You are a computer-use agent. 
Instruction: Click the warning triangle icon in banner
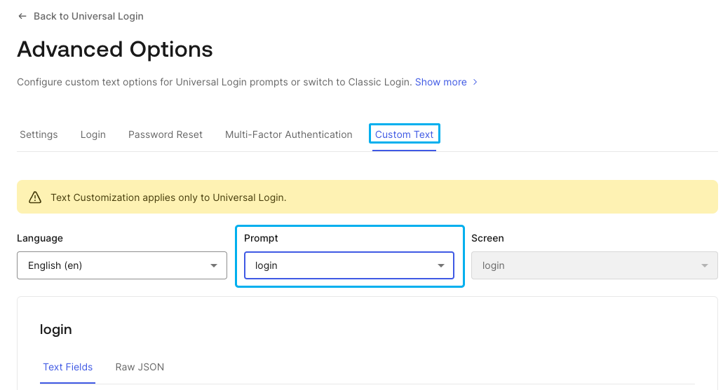point(35,197)
